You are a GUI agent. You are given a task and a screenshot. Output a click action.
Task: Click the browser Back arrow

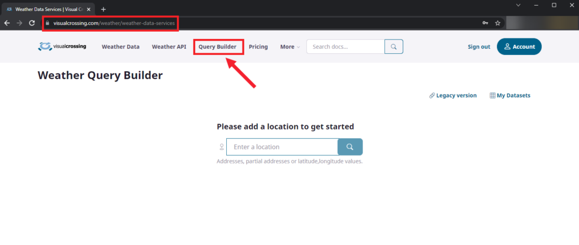7,23
